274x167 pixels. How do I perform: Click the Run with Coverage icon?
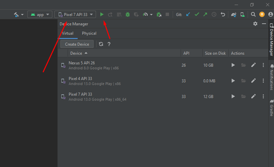pos(136,15)
